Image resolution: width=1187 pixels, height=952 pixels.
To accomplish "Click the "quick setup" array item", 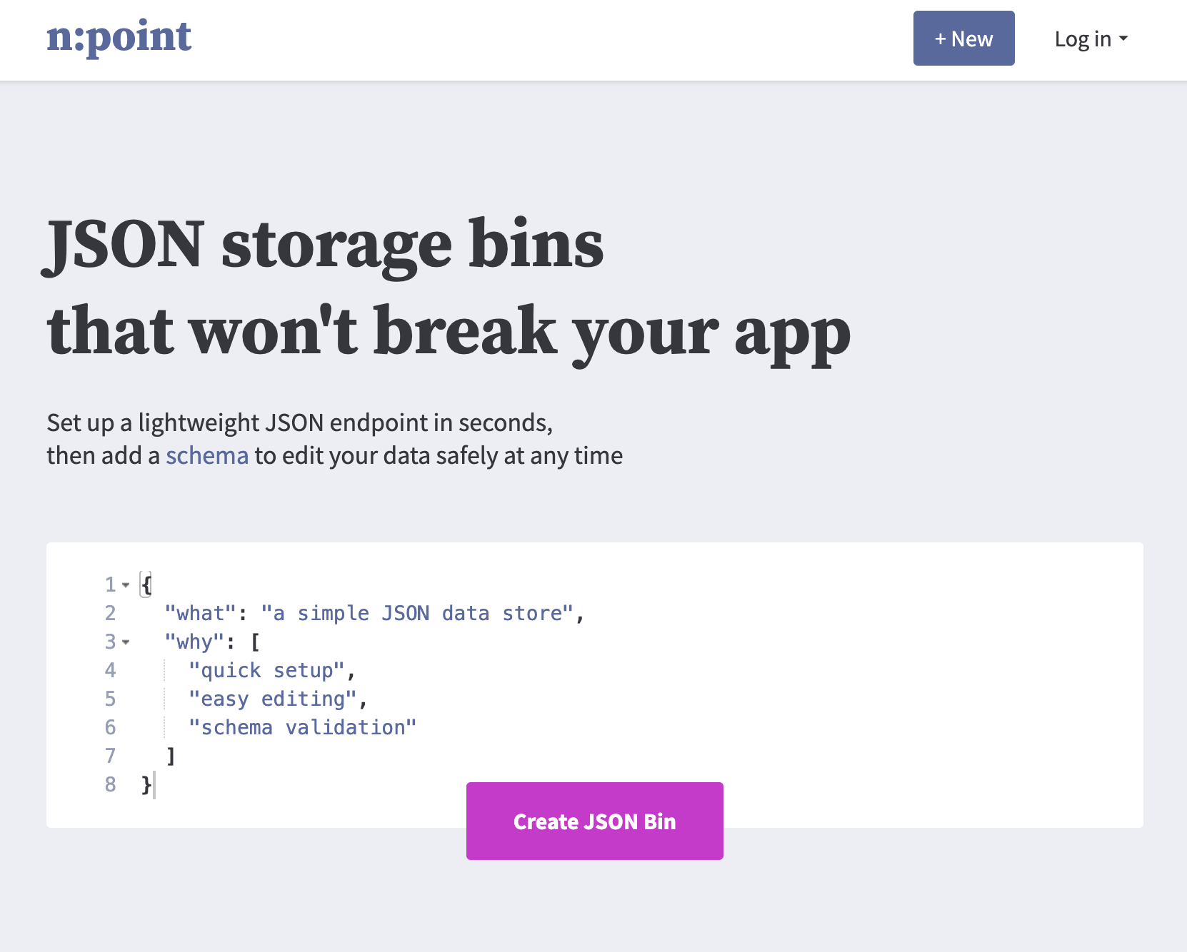I will click(x=267, y=671).
